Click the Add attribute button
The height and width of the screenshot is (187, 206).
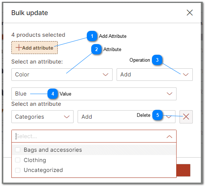(35, 48)
